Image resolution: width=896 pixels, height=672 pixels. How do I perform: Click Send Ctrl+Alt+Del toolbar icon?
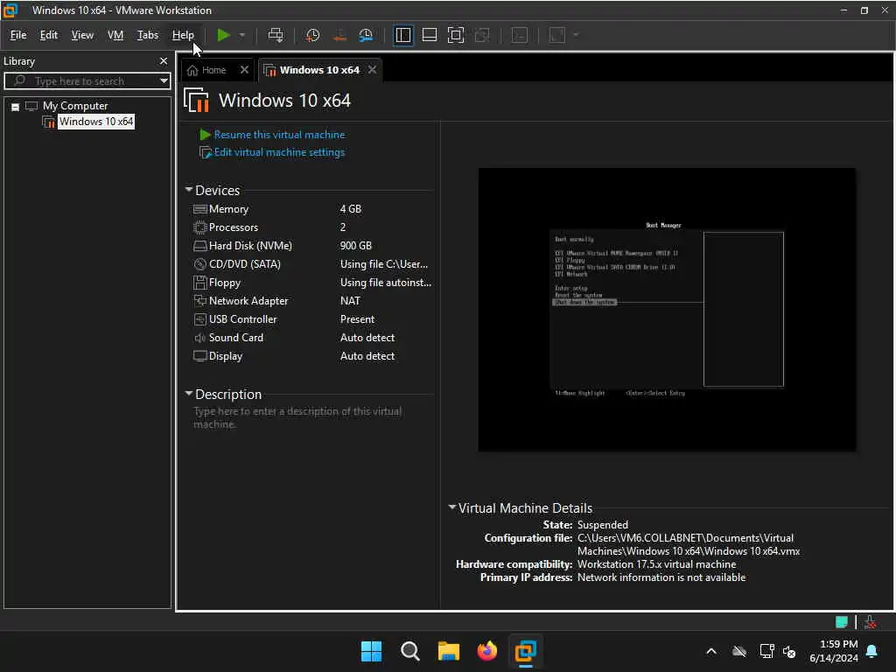[x=276, y=35]
